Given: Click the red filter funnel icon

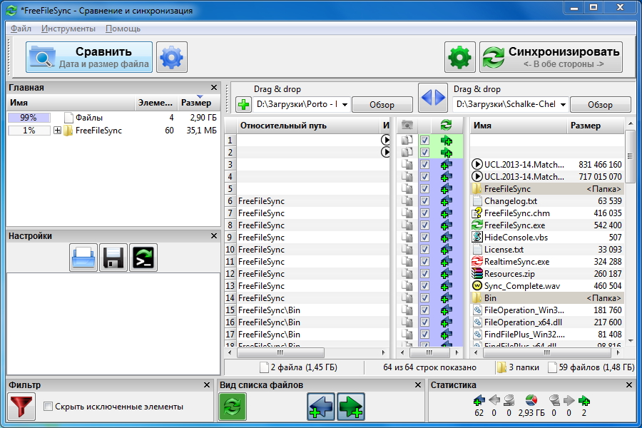Looking at the screenshot, I should click(21, 407).
